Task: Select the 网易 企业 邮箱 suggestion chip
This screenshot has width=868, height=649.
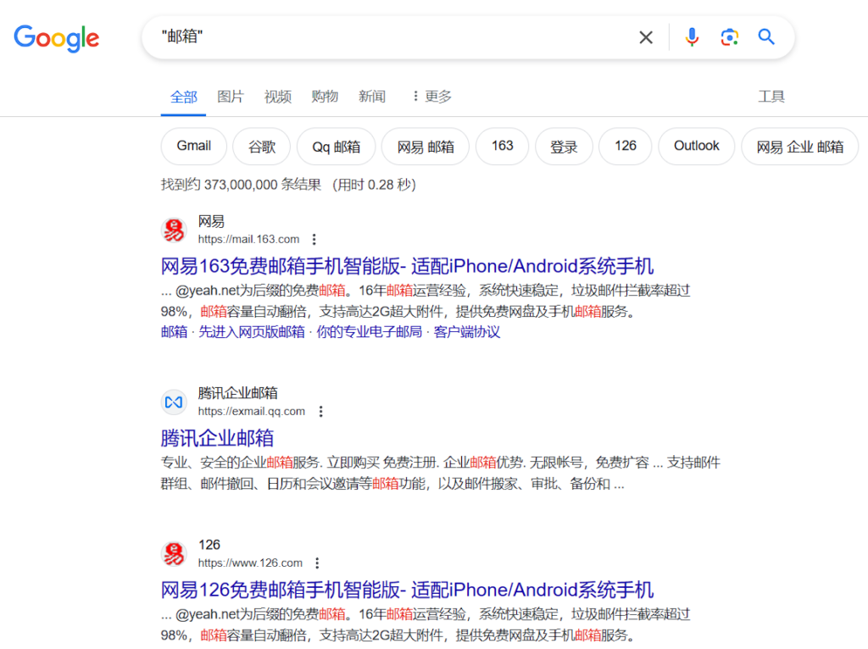Action: coord(800,146)
